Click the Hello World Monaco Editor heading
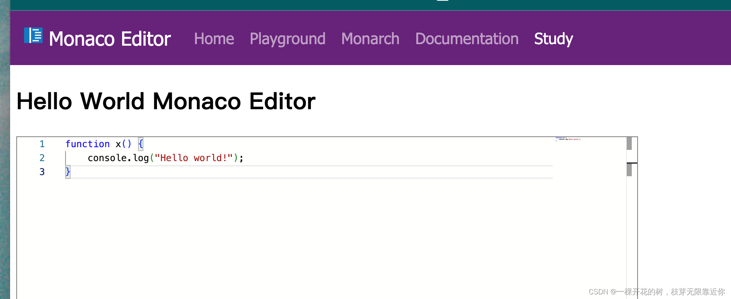731x299 pixels. click(x=166, y=101)
